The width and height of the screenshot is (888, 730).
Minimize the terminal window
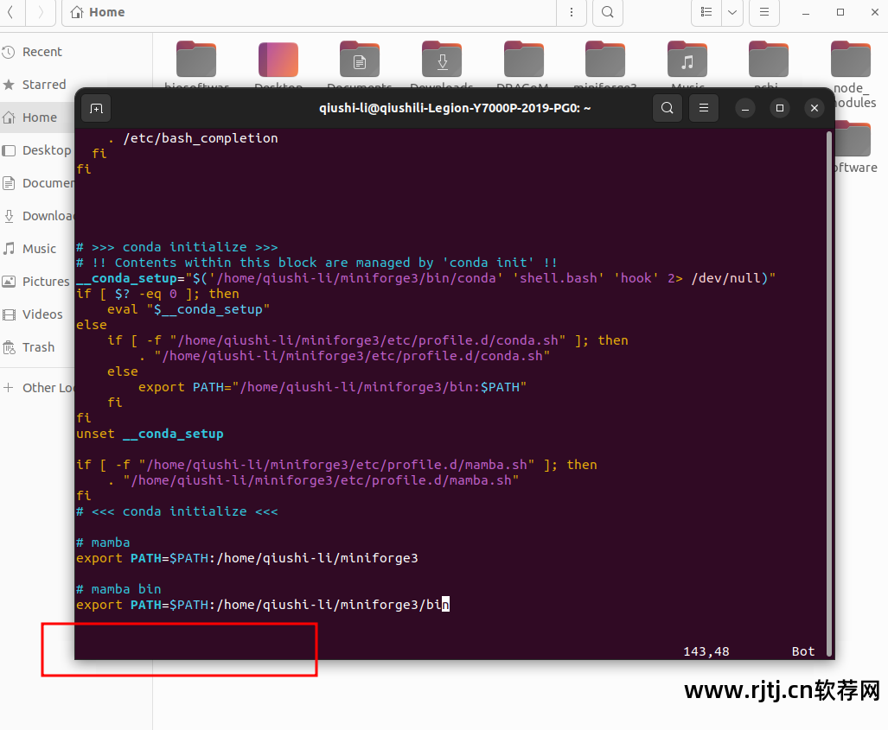click(745, 108)
